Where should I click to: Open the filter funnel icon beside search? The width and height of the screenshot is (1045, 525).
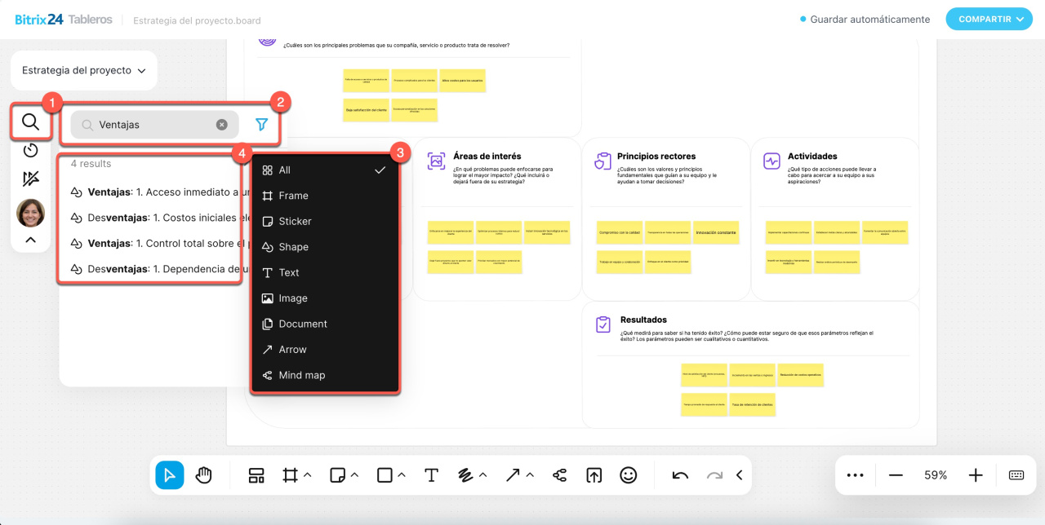(x=261, y=125)
